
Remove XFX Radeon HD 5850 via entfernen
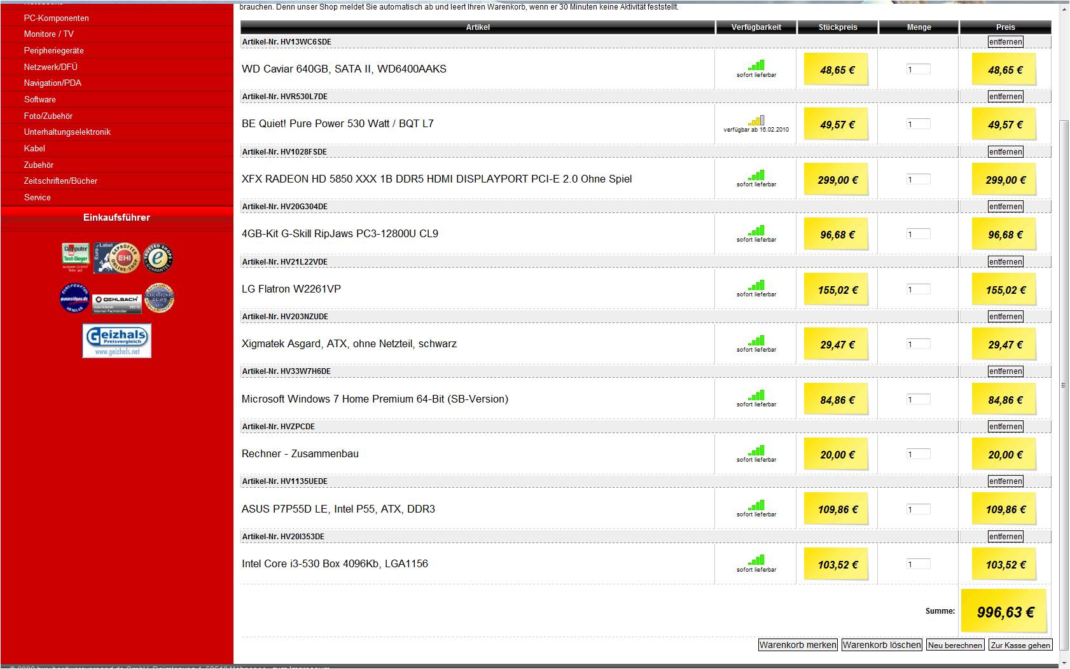pos(1005,152)
